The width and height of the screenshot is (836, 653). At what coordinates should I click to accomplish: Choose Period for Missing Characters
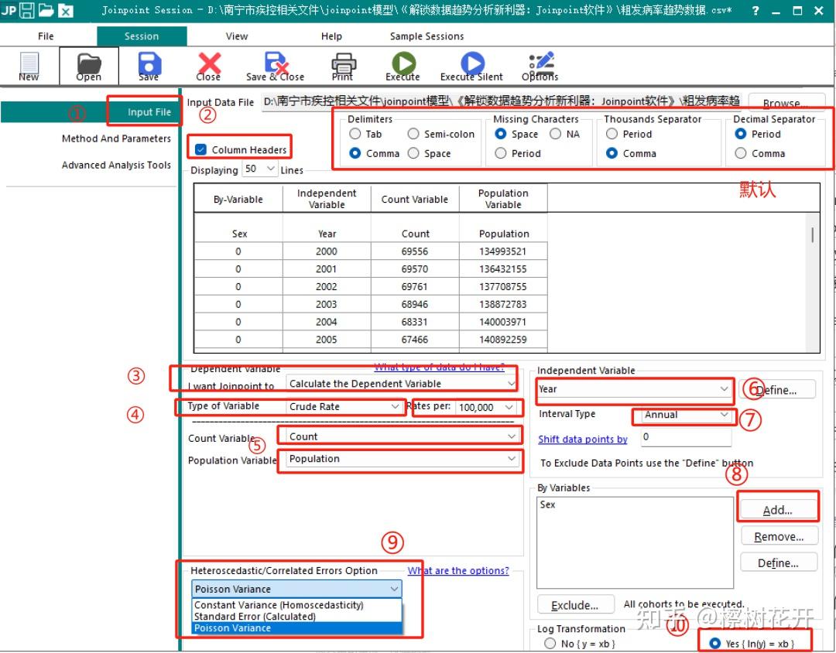[500, 153]
